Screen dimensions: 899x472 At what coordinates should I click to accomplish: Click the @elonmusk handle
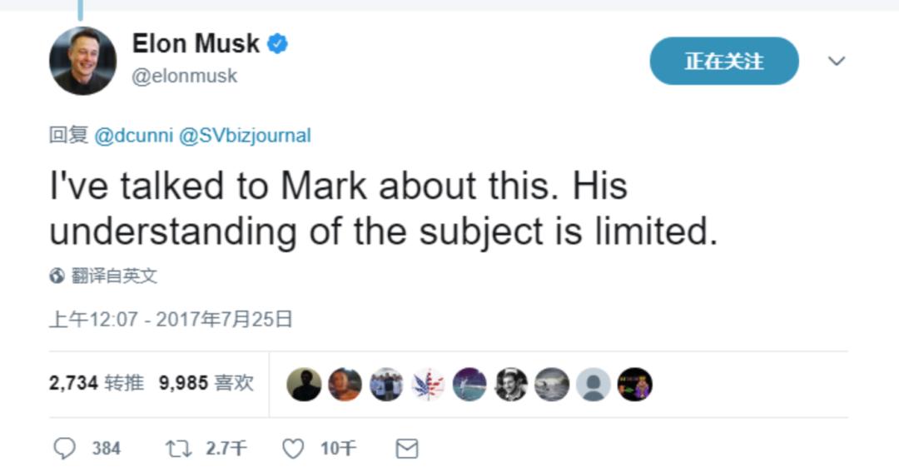click(185, 76)
